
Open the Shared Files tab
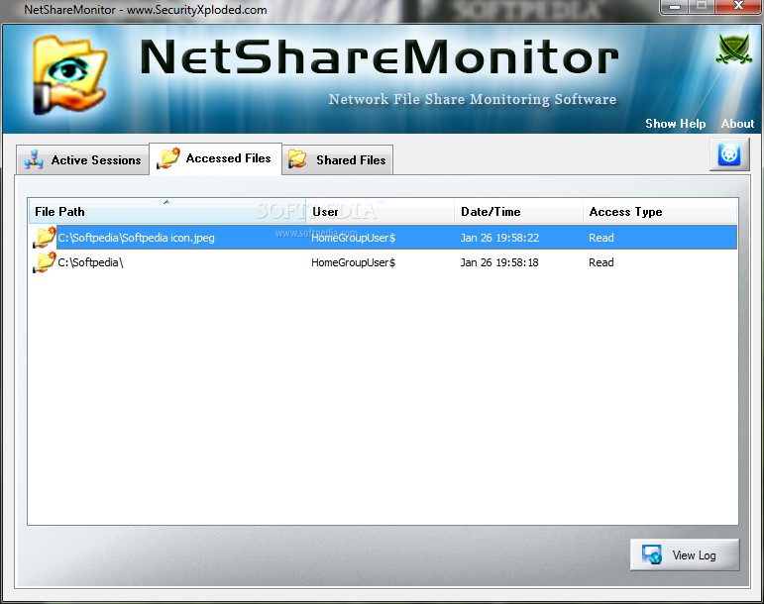(x=337, y=159)
